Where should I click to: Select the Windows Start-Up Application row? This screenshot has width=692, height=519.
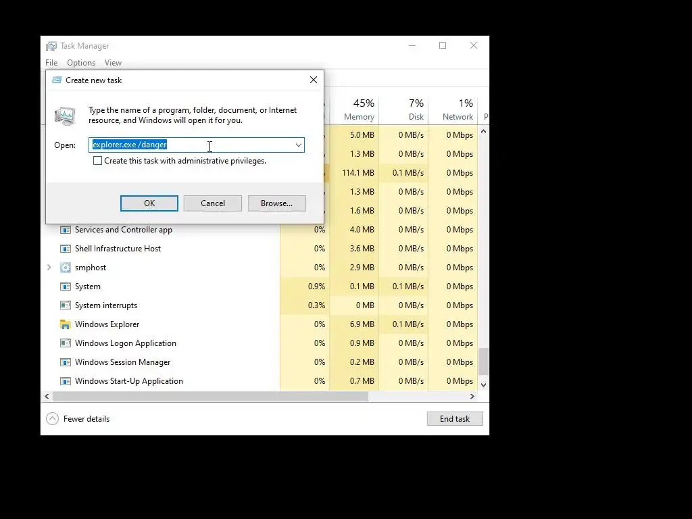tap(260, 381)
